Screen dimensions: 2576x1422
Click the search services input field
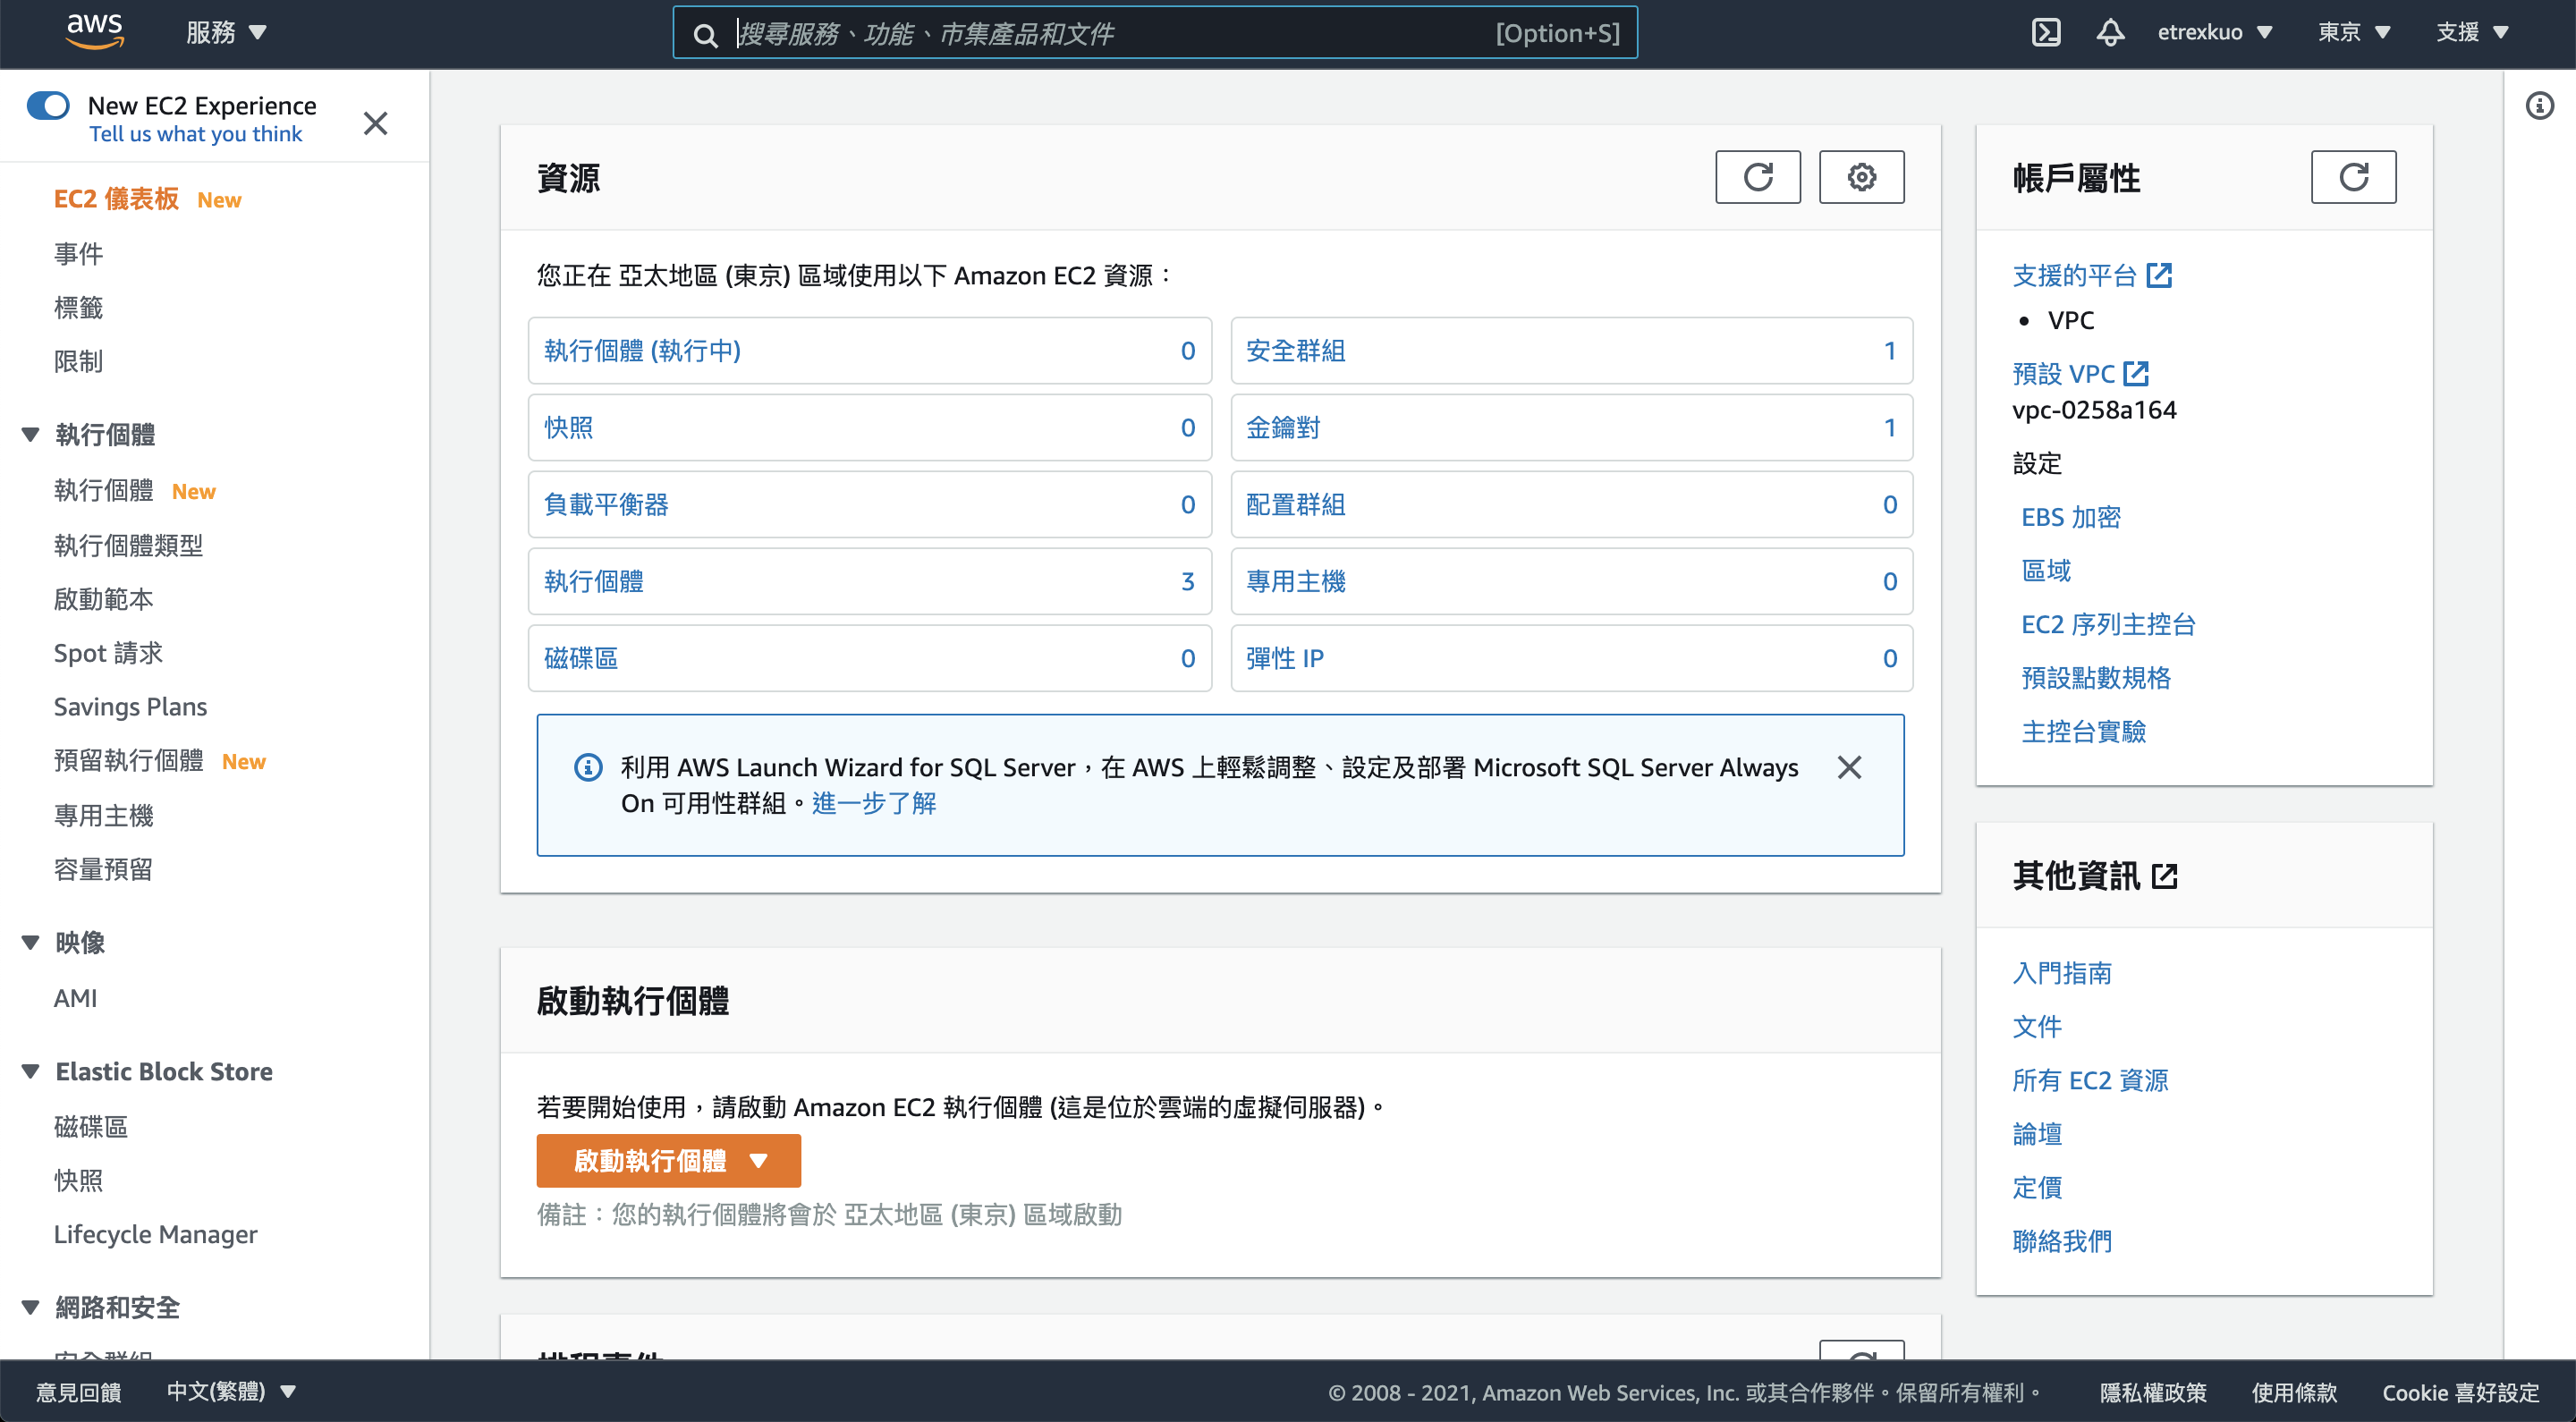tap(1155, 33)
